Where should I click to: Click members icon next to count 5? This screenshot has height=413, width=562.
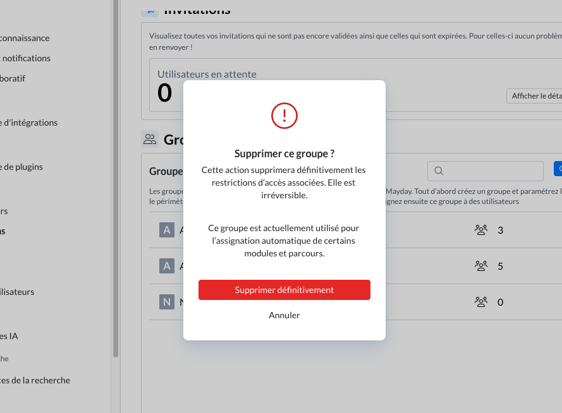coord(481,266)
